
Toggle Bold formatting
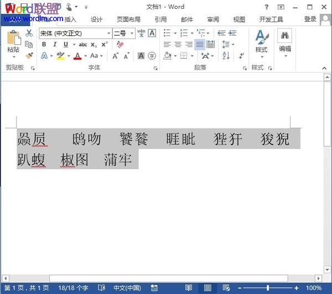44,45
